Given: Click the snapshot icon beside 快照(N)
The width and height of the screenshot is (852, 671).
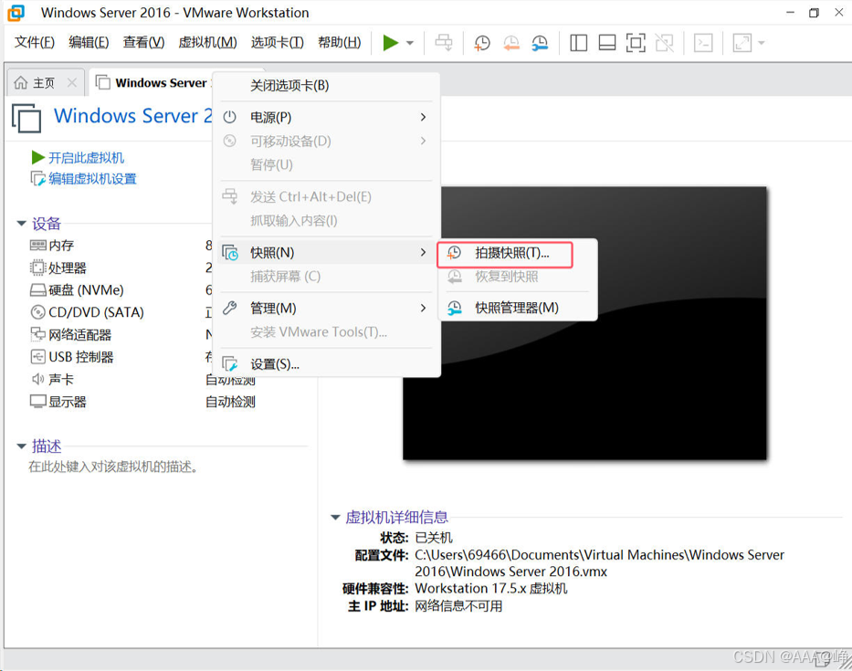Looking at the screenshot, I should [x=230, y=253].
